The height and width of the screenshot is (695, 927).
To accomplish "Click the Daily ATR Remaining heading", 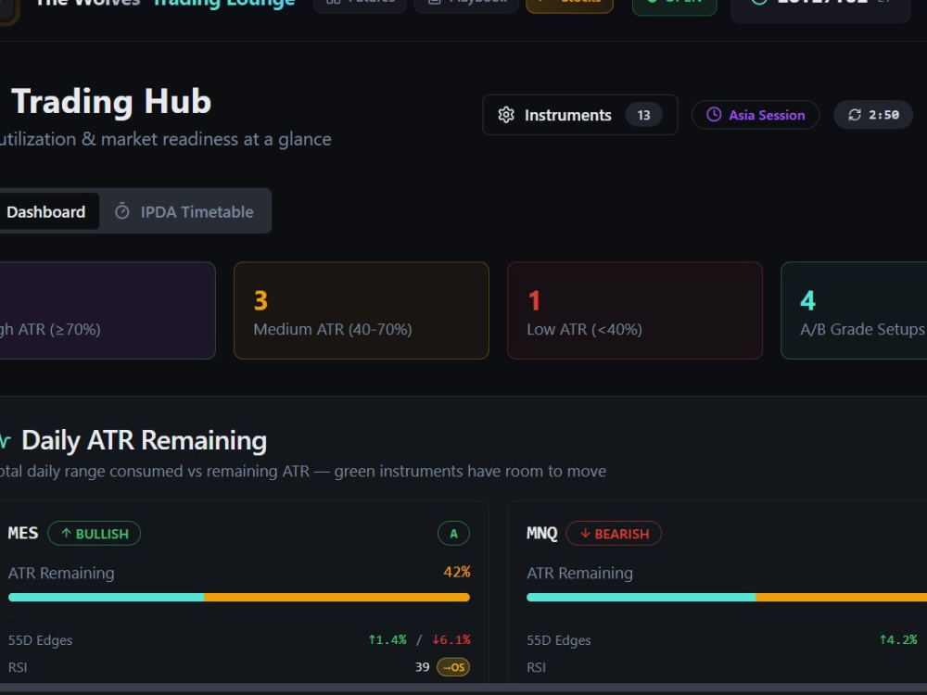I will [145, 440].
